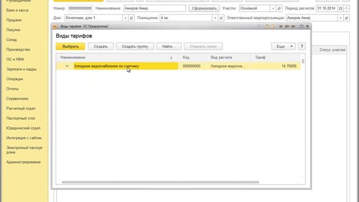
Task: Click the Период расчетов stepper arrows
Action: click(347, 8)
